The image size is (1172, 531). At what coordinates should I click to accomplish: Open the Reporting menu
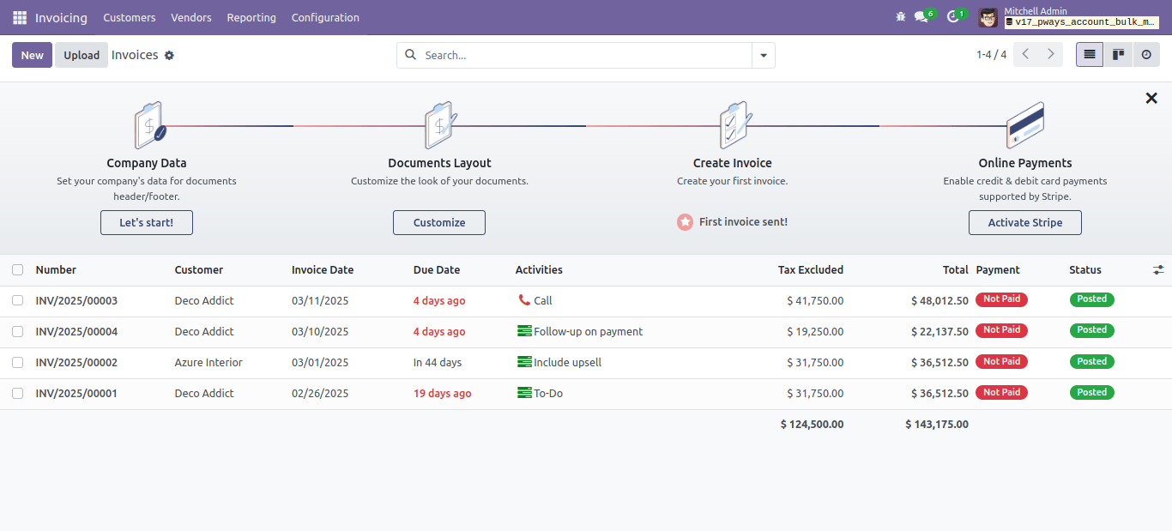(251, 17)
